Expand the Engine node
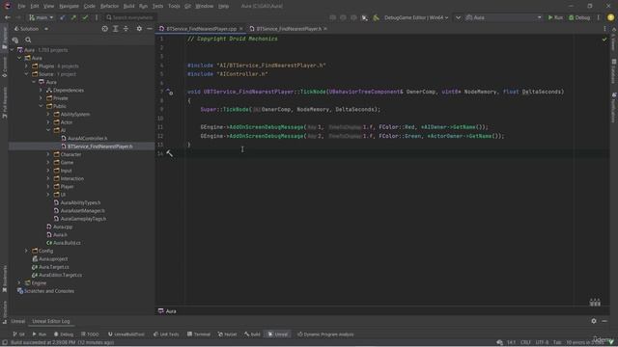The image size is (618, 347). pos(19,282)
